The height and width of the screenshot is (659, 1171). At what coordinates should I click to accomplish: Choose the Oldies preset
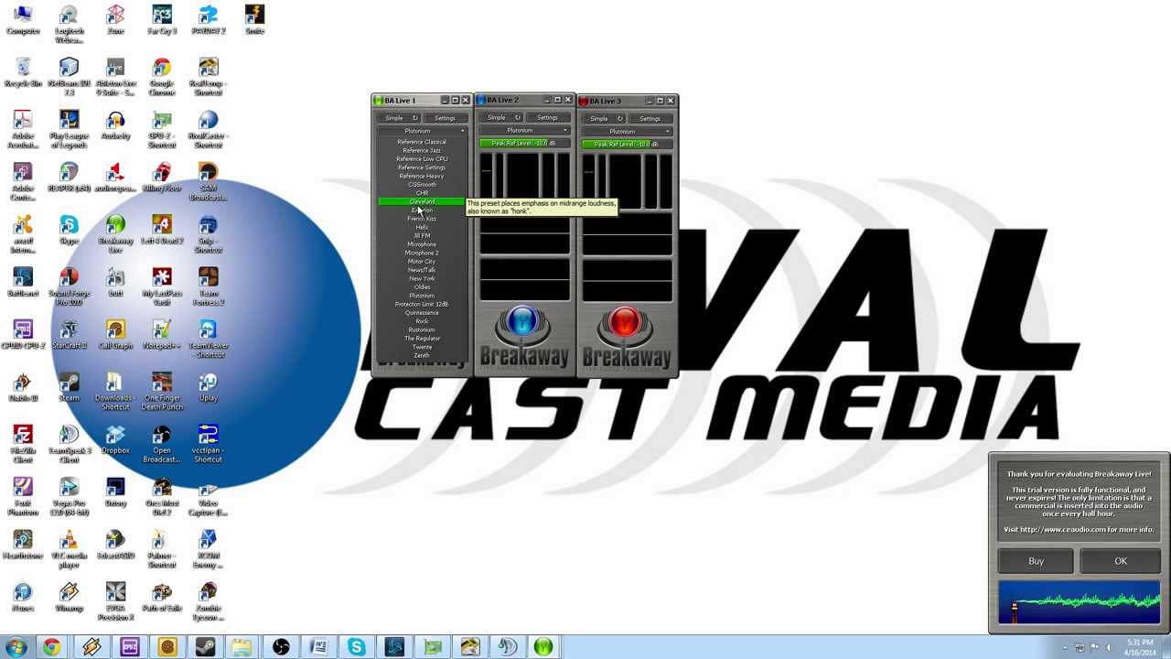423,287
